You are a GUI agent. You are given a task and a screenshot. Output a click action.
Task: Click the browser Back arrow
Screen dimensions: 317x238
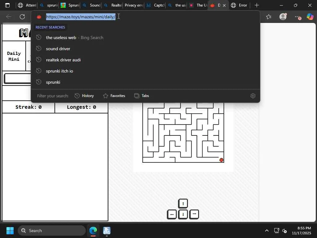click(x=9, y=17)
